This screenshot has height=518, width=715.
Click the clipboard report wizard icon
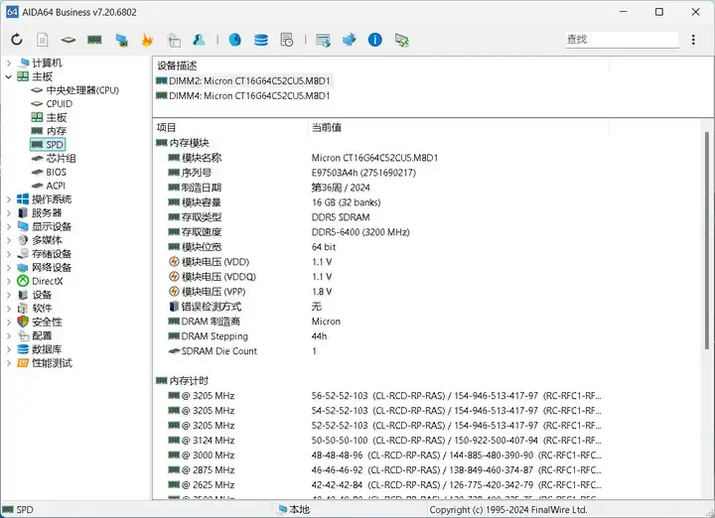click(x=174, y=40)
